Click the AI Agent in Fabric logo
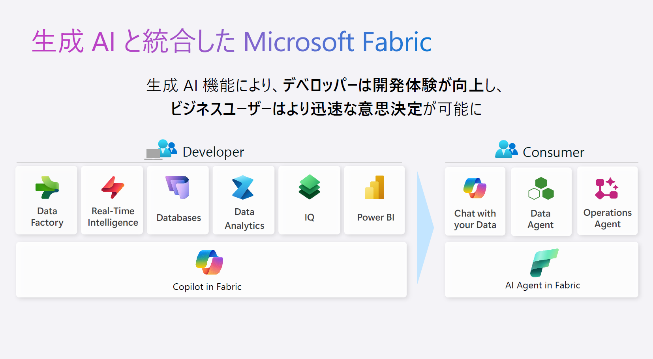 coord(544,263)
